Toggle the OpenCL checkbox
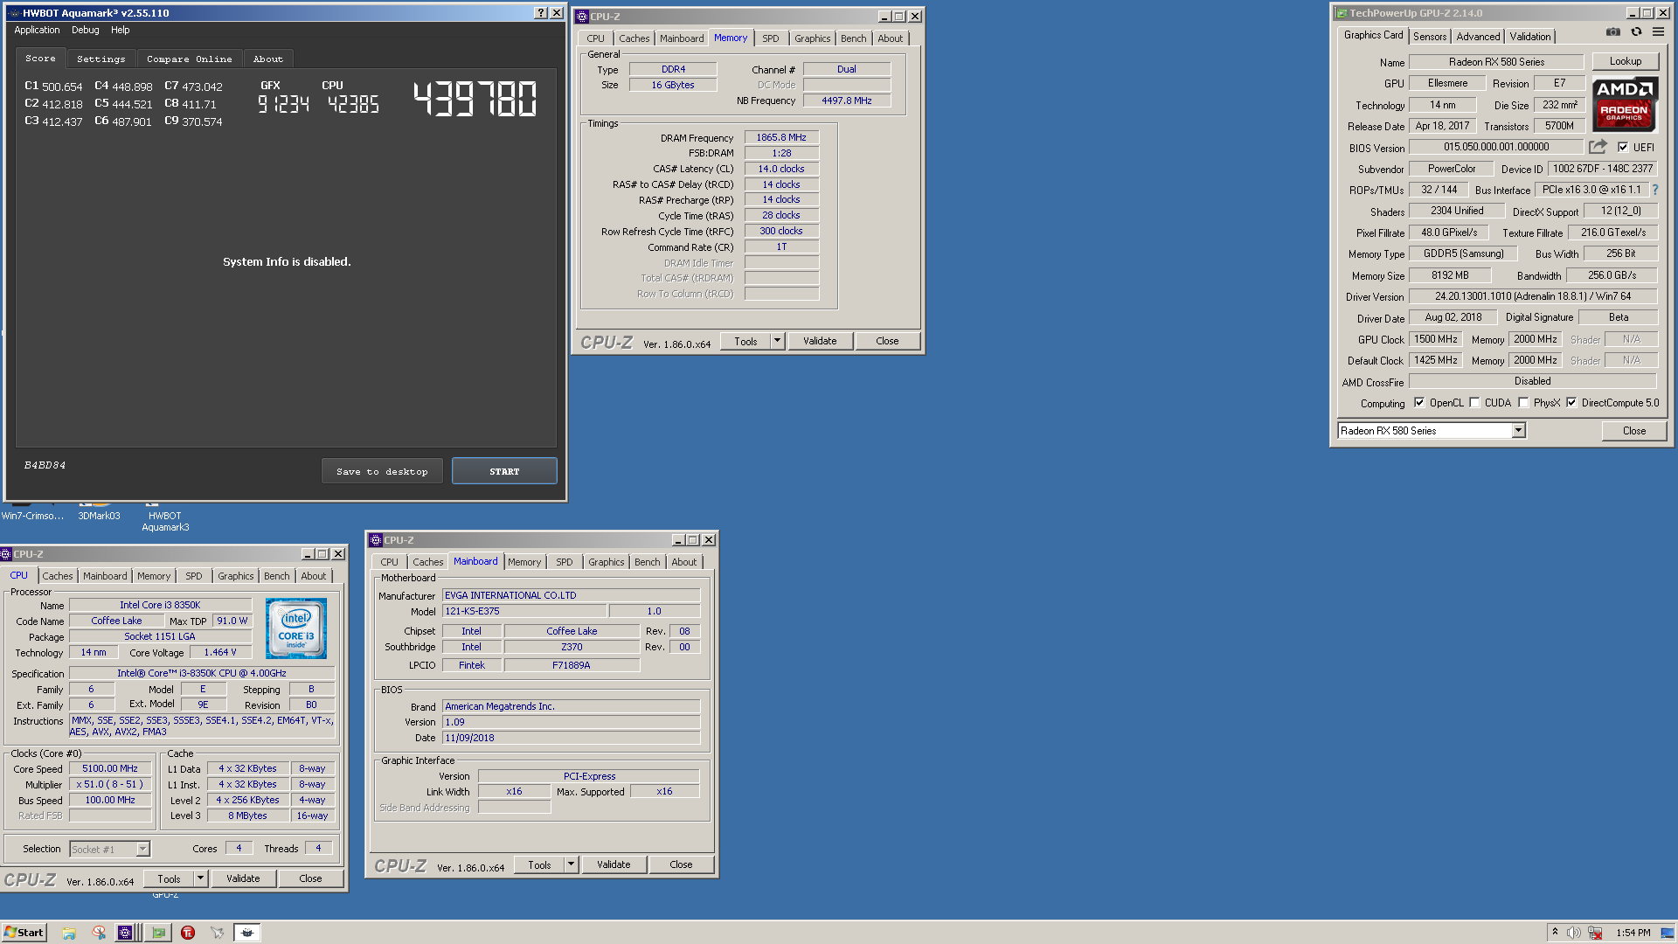 click(1419, 403)
